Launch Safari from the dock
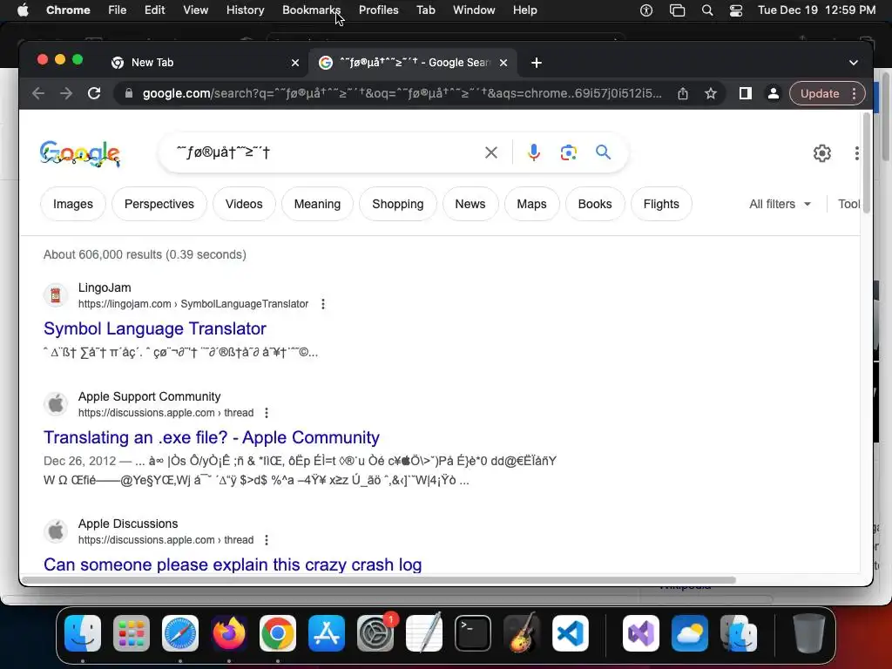 coord(180,633)
